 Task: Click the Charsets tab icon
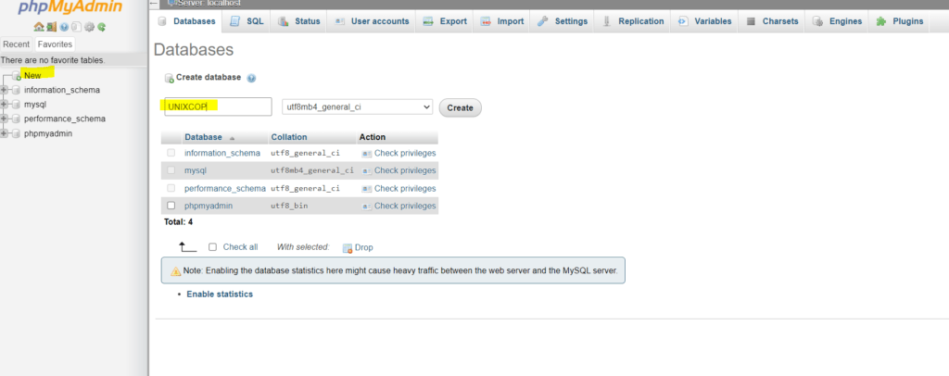(x=751, y=21)
